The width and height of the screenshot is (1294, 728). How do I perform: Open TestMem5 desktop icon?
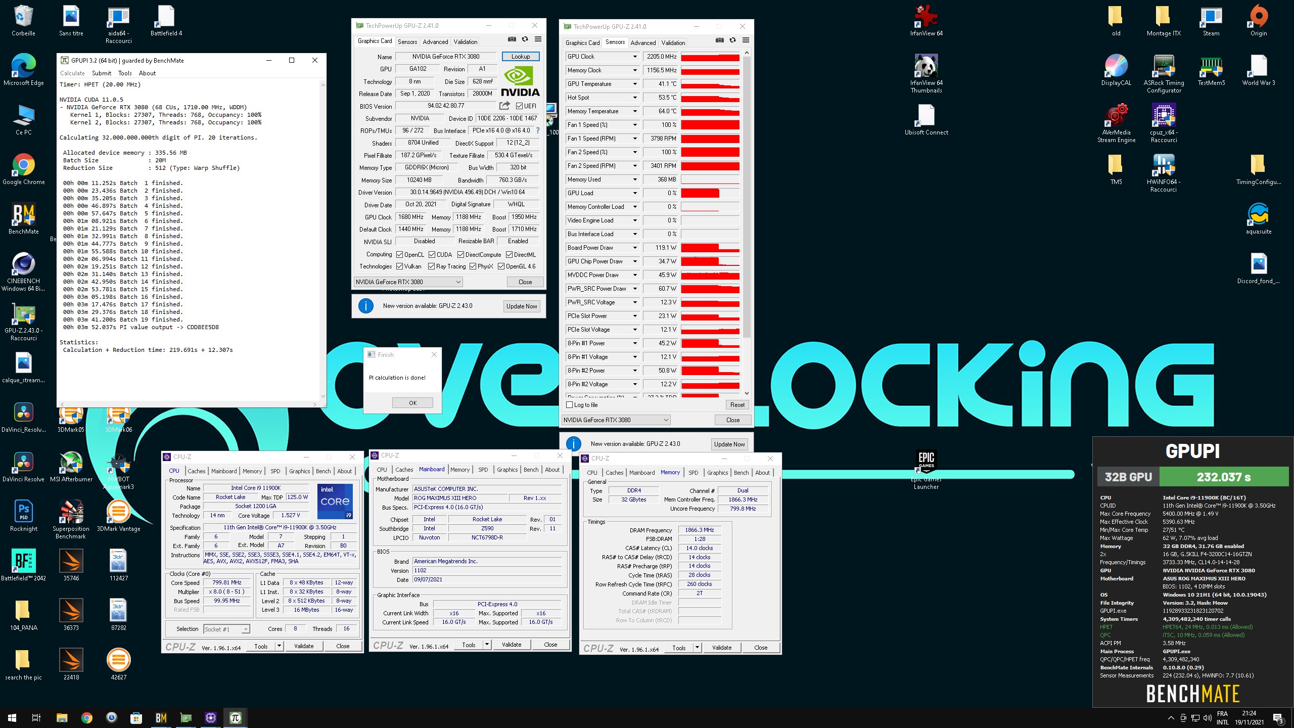pos(1211,70)
